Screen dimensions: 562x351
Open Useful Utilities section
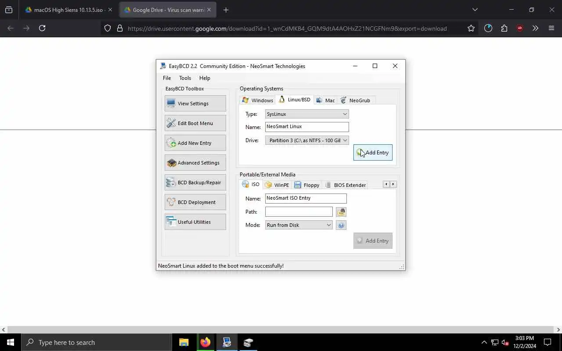tap(195, 222)
